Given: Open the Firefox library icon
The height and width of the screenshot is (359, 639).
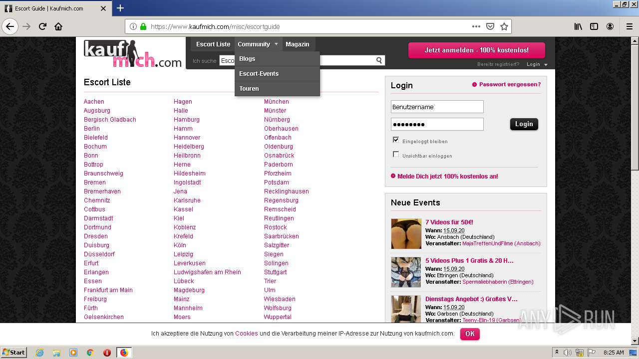Looking at the screenshot, I should coord(578,26).
